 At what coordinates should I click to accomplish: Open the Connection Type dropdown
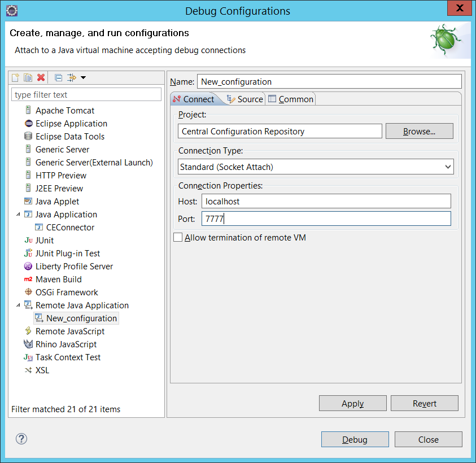(316, 167)
